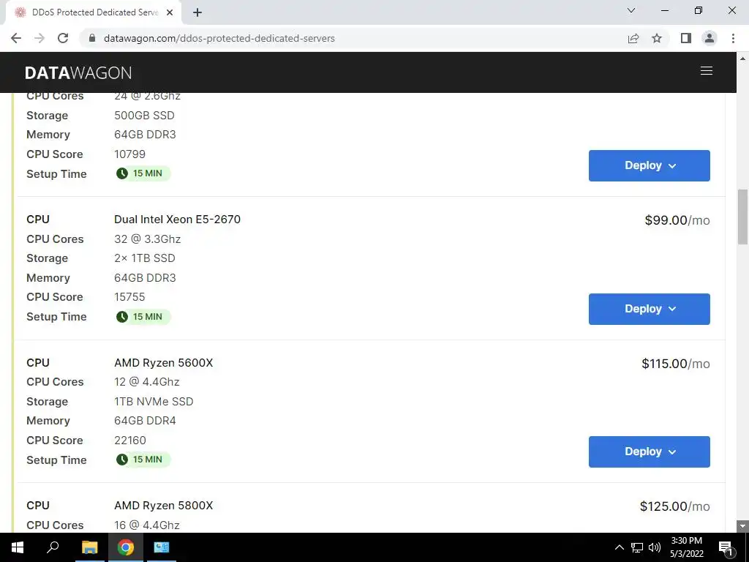The height and width of the screenshot is (562, 749).
Task: Open the tab search chevron
Action: pos(631,10)
